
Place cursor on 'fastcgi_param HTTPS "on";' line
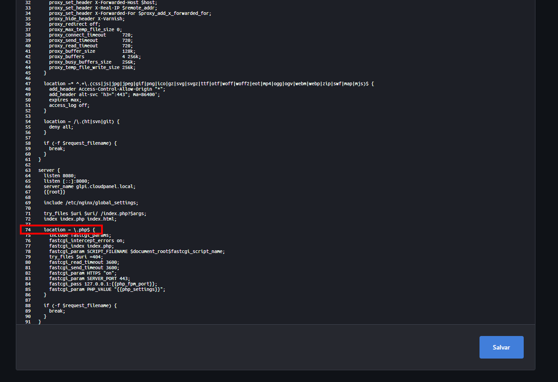click(x=83, y=273)
